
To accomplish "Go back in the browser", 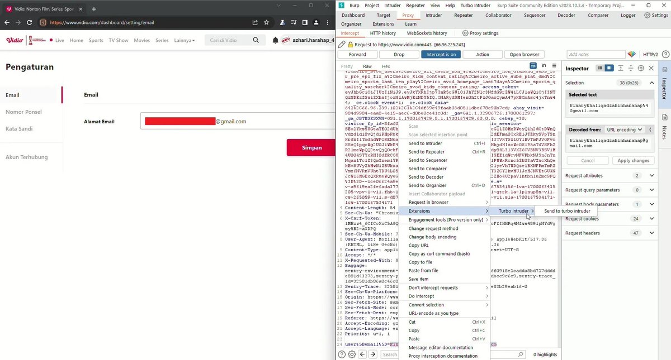I will (x=7, y=22).
